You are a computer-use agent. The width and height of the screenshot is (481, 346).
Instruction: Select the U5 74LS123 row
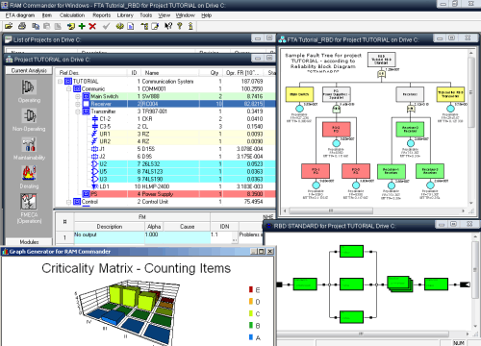point(165,171)
